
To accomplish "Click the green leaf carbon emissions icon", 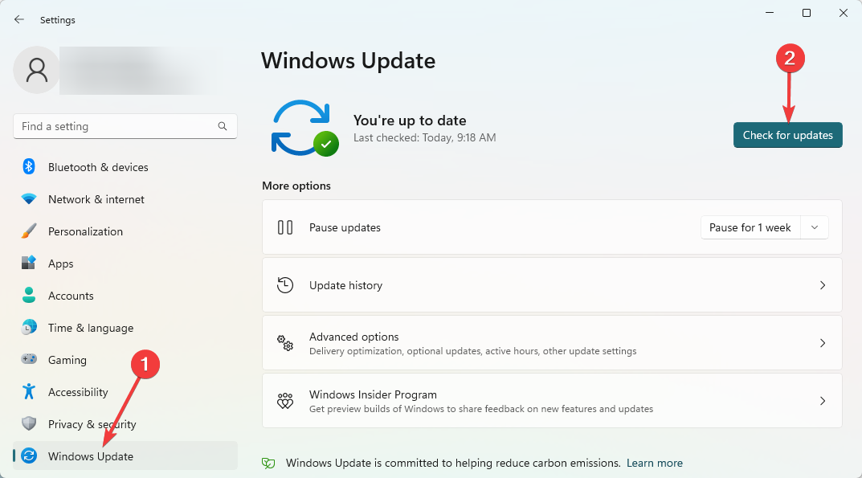I will pyautogui.click(x=268, y=464).
